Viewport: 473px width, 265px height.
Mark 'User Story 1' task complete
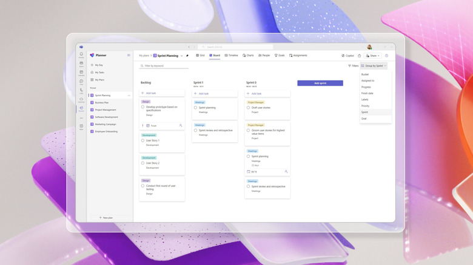143,140
